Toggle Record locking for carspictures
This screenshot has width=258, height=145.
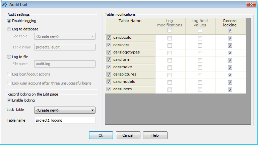click(230, 75)
